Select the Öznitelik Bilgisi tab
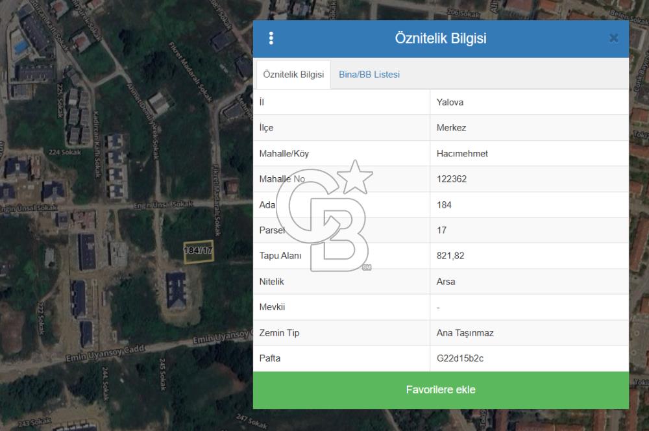Screen dimensions: 649x431 tap(293, 75)
